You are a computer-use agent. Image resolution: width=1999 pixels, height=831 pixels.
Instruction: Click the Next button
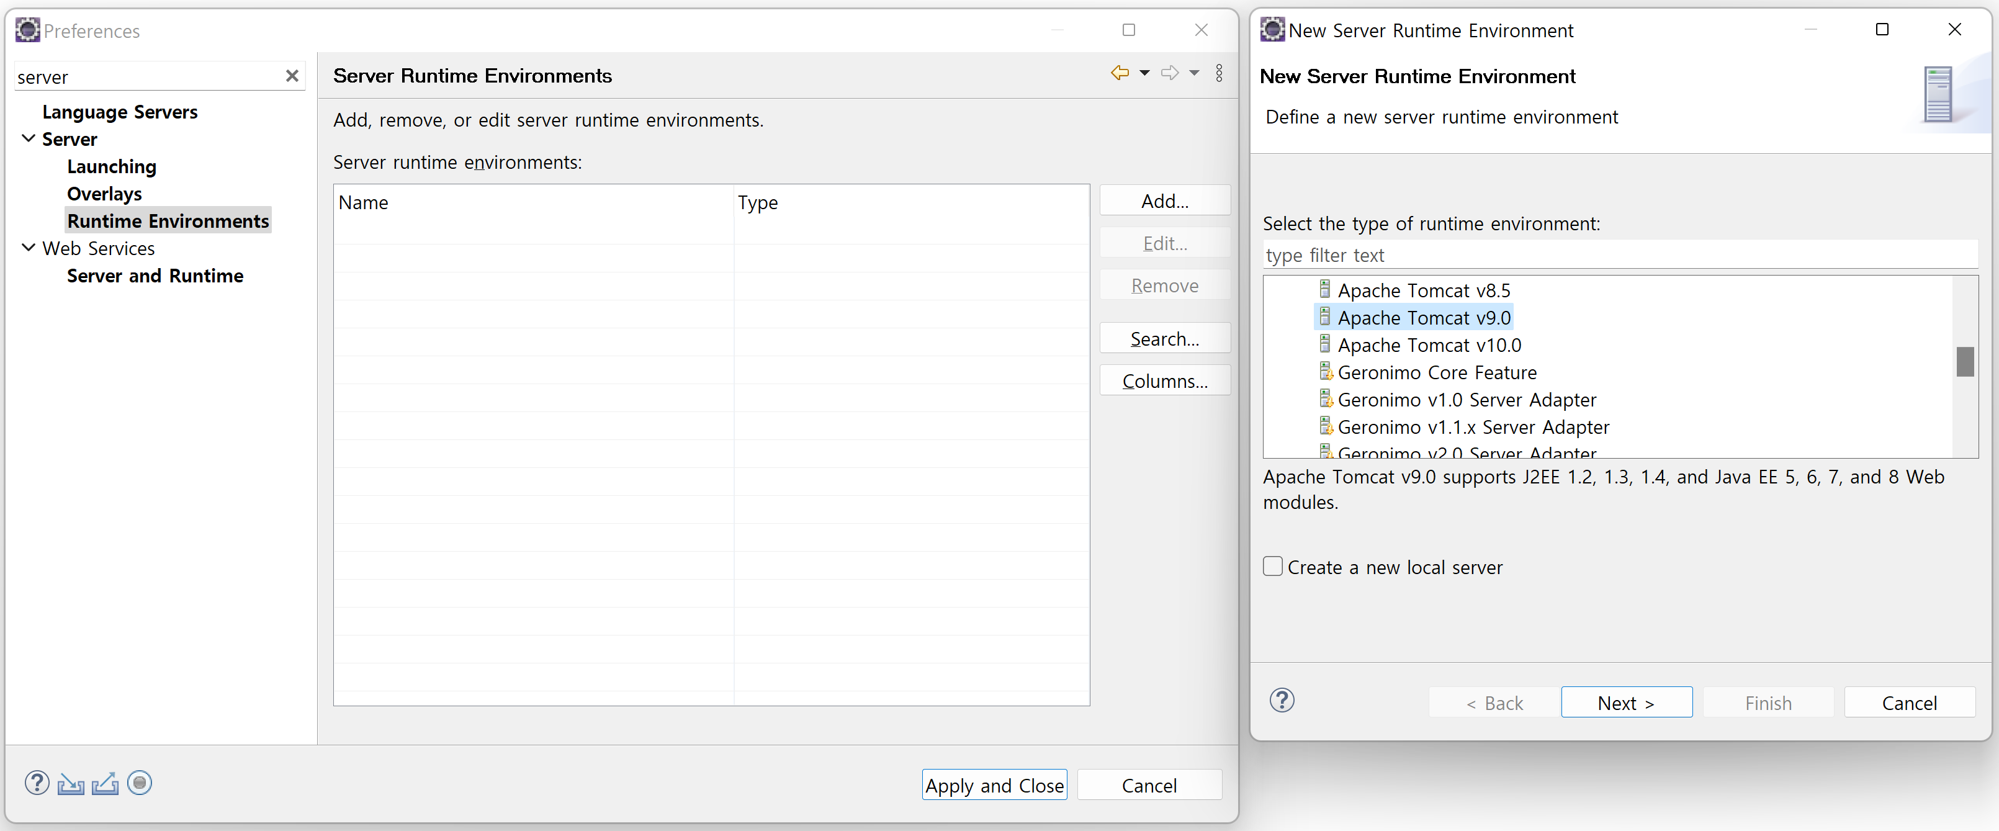pos(1626,702)
